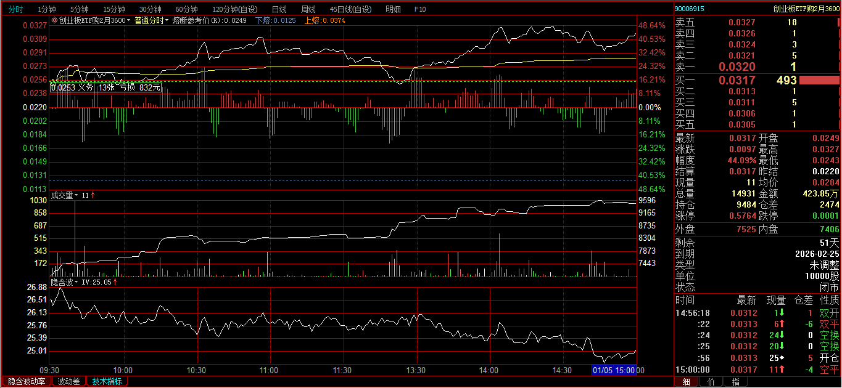Open the 指 indicator tab
This screenshot has height=388, width=842.
(x=735, y=382)
